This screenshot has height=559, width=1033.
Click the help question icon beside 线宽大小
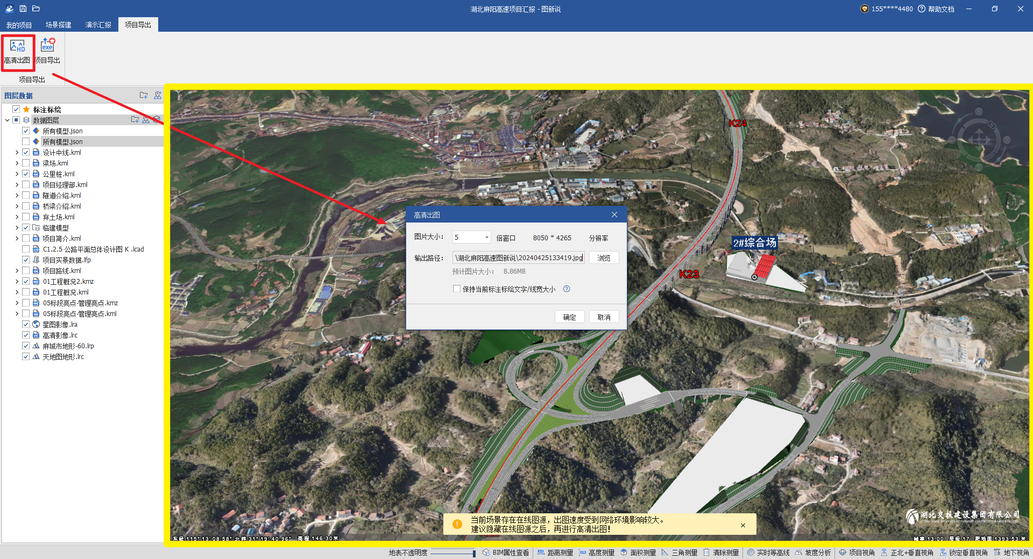pos(567,289)
